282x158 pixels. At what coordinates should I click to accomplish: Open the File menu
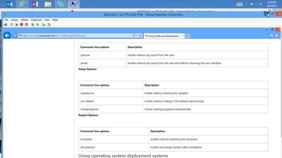click(6, 20)
